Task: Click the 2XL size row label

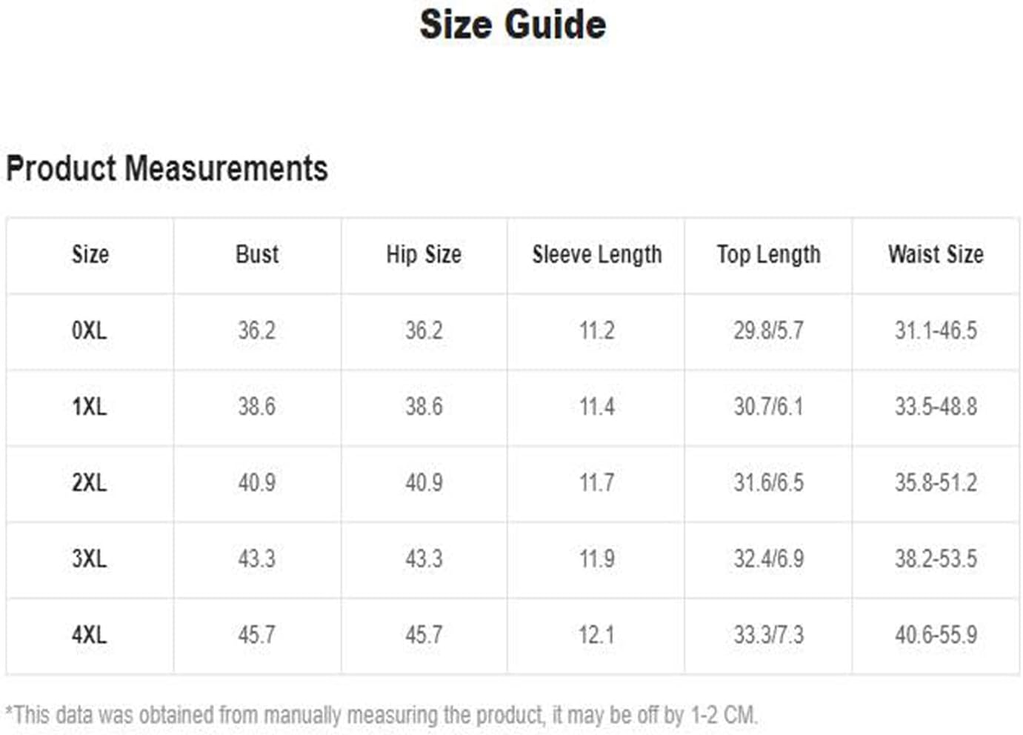Action: pyautogui.click(x=90, y=483)
